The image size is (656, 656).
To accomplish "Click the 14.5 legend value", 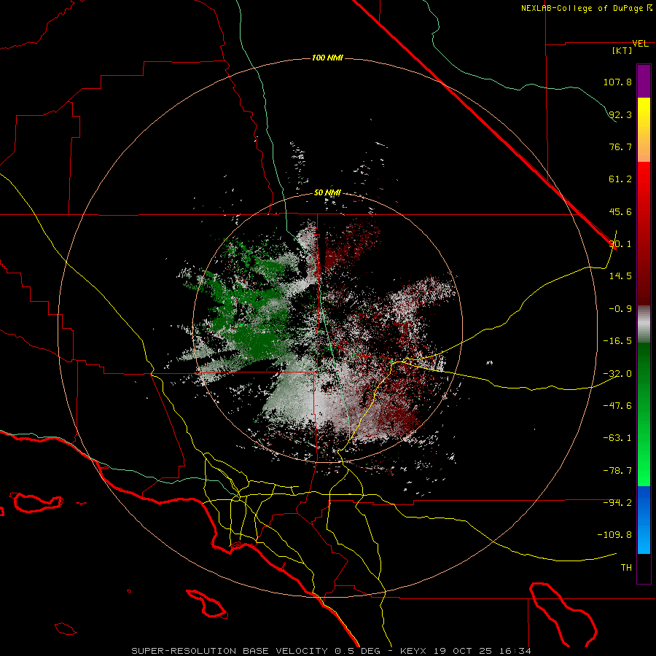I will point(620,276).
